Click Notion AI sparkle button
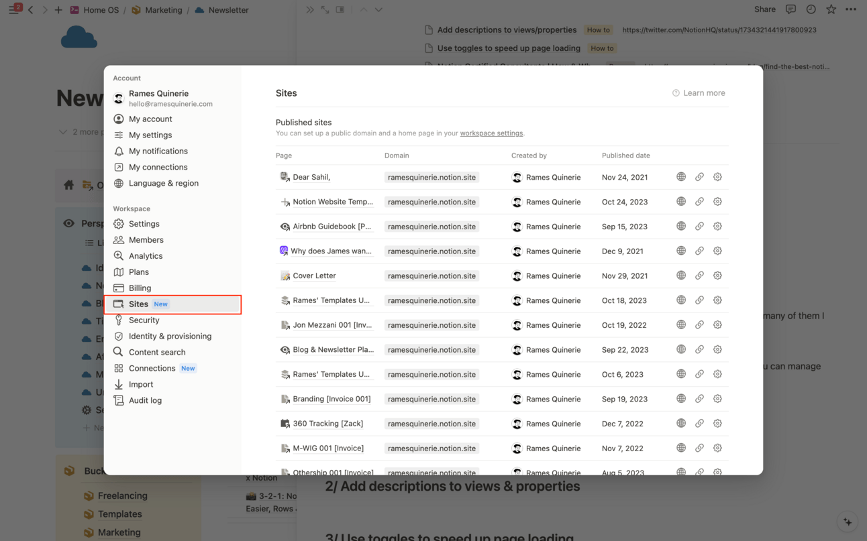The height and width of the screenshot is (541, 867). click(848, 522)
